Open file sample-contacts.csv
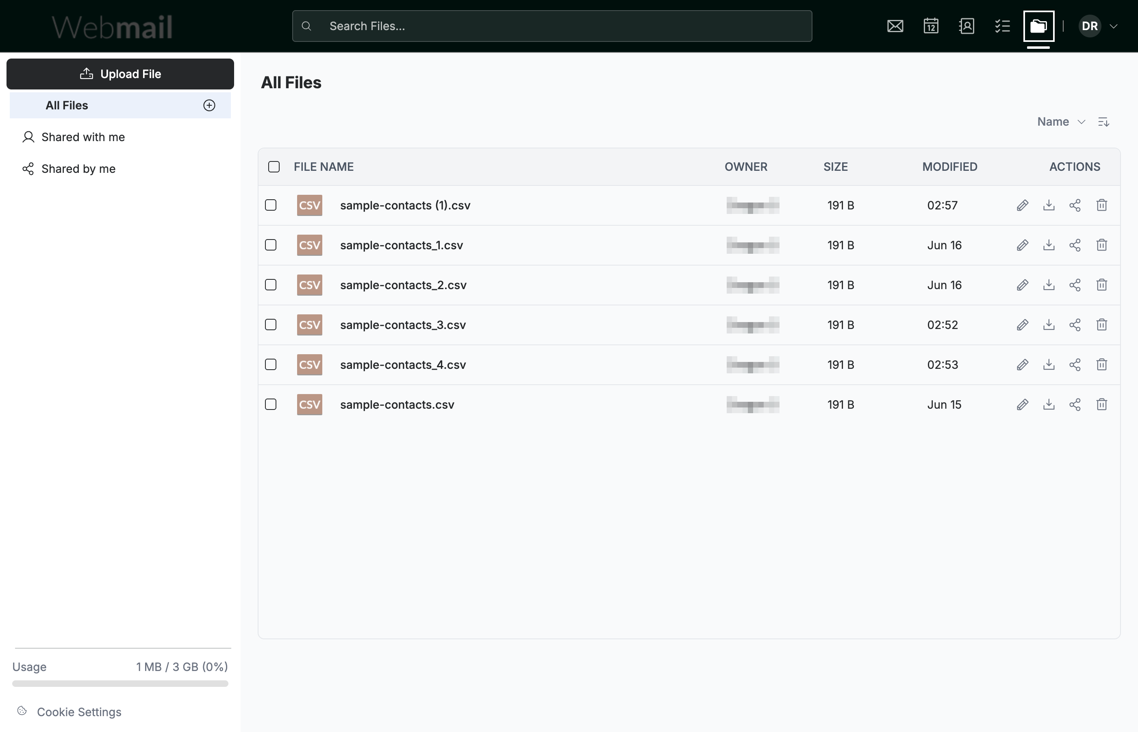The image size is (1138, 732). [397, 405]
